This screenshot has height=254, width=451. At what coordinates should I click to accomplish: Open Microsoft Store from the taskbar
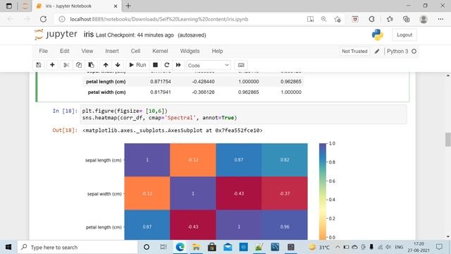[211, 247]
